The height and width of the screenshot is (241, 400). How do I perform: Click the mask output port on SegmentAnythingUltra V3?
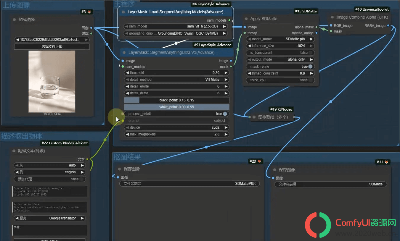pyautogui.click(x=231, y=67)
